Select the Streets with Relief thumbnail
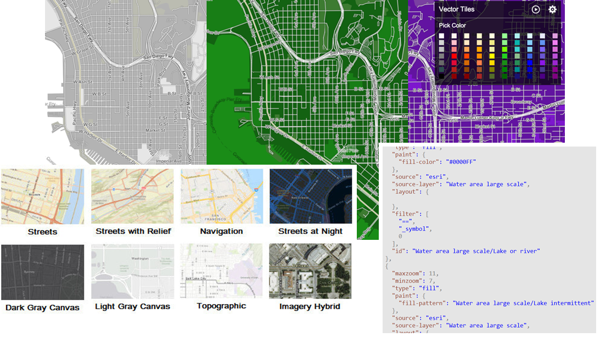The width and height of the screenshot is (600, 337). point(132,196)
